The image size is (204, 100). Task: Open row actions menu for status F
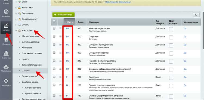(60, 77)
